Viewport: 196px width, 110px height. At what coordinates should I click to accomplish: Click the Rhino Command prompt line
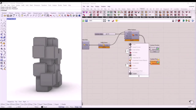click(41, 10)
